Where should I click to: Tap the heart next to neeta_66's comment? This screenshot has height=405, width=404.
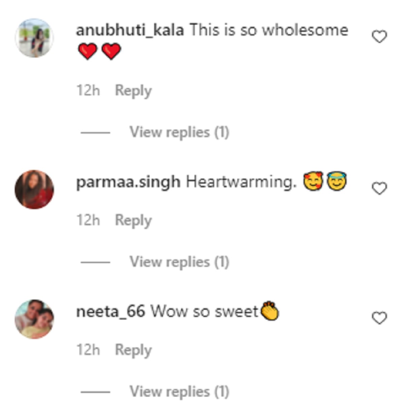point(379,318)
